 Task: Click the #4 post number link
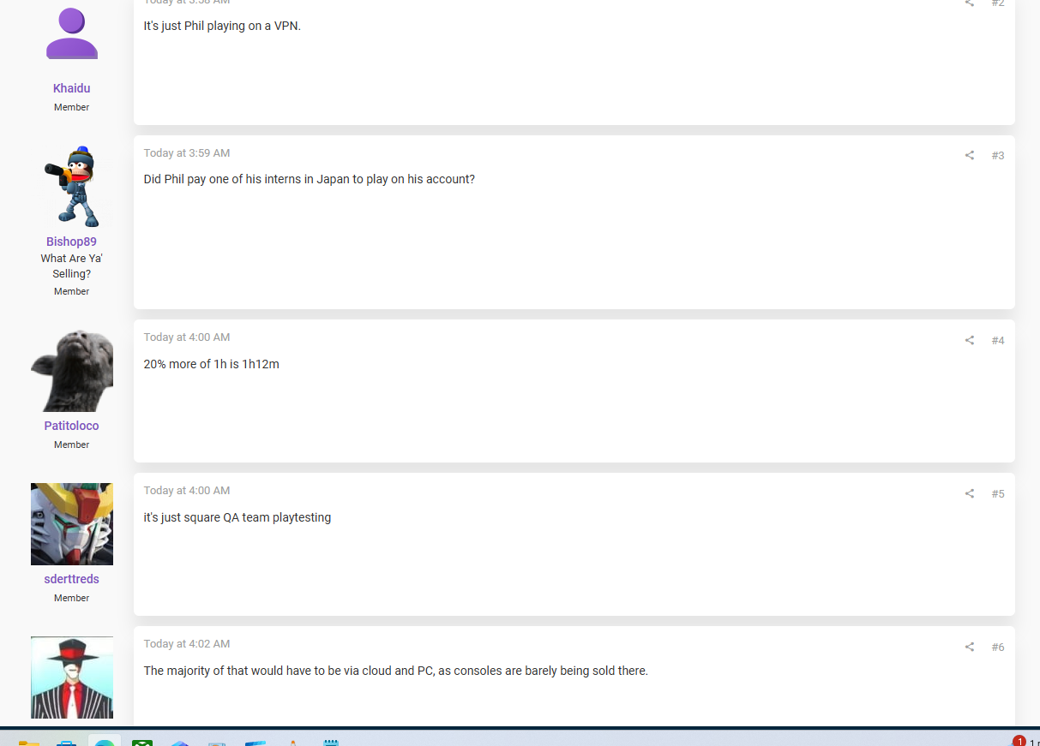[998, 340]
